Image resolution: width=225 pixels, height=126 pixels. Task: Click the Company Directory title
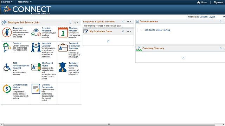pos(153,48)
